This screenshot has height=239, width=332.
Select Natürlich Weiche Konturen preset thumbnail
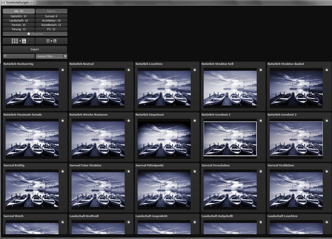click(98, 139)
